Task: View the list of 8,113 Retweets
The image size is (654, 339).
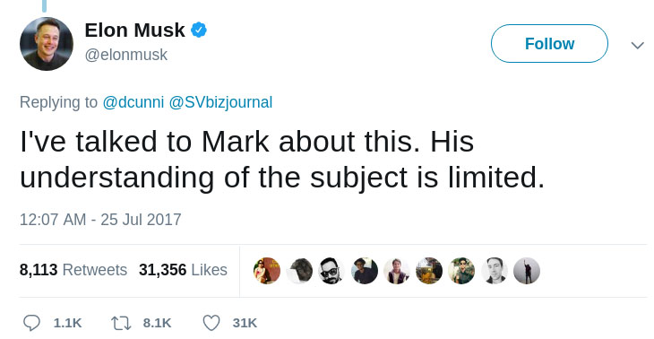Action: 73,270
